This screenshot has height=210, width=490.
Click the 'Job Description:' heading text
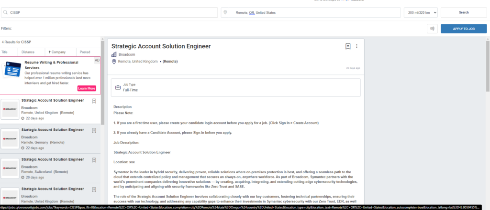[126, 142]
